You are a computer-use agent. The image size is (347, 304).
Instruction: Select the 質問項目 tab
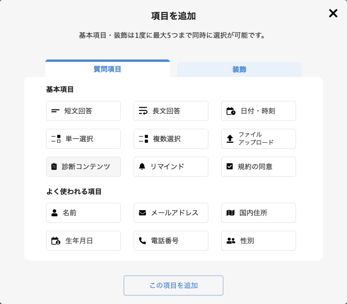click(107, 69)
